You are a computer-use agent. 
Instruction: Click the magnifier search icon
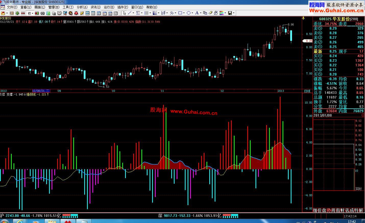pyautogui.click(x=65, y=13)
